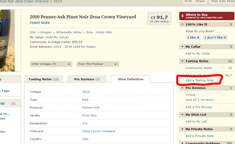
Task: Open the Other Vintages (5) dropdown
Action: [51, 64]
